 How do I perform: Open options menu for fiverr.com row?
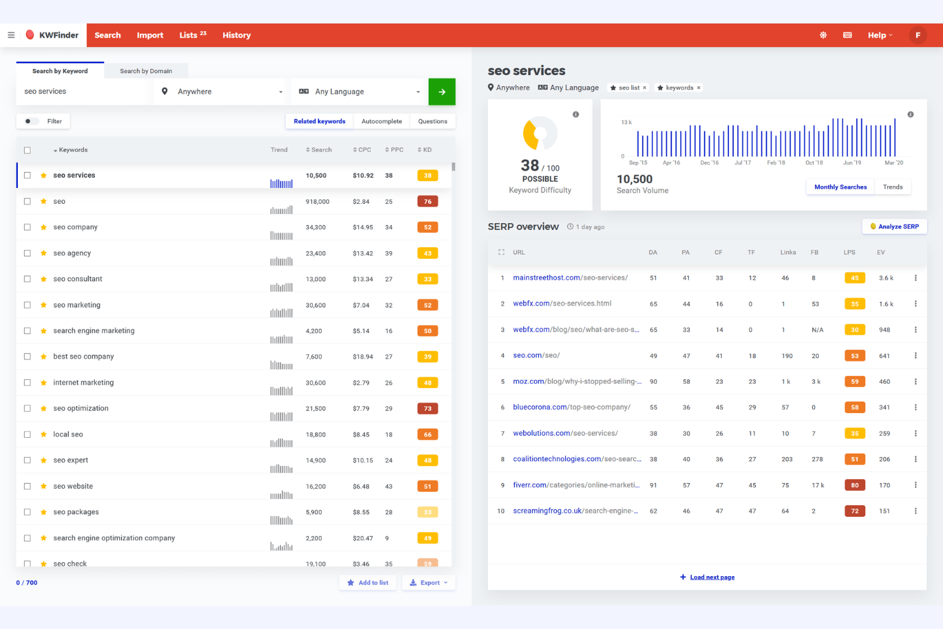pyautogui.click(x=916, y=485)
